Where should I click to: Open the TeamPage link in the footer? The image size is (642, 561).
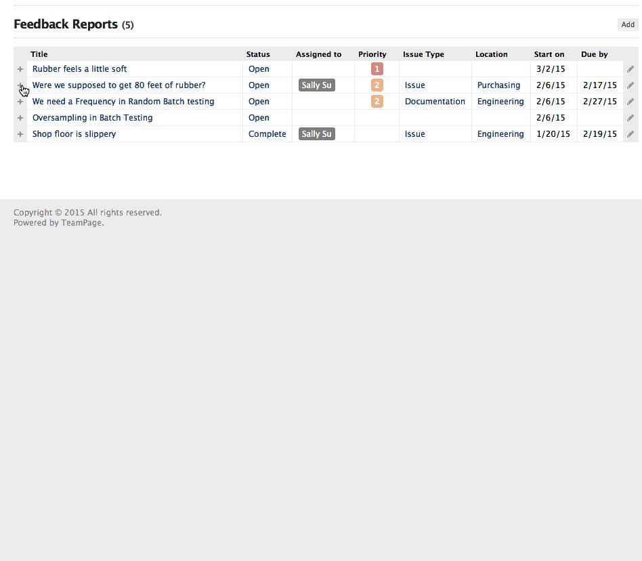pos(81,223)
